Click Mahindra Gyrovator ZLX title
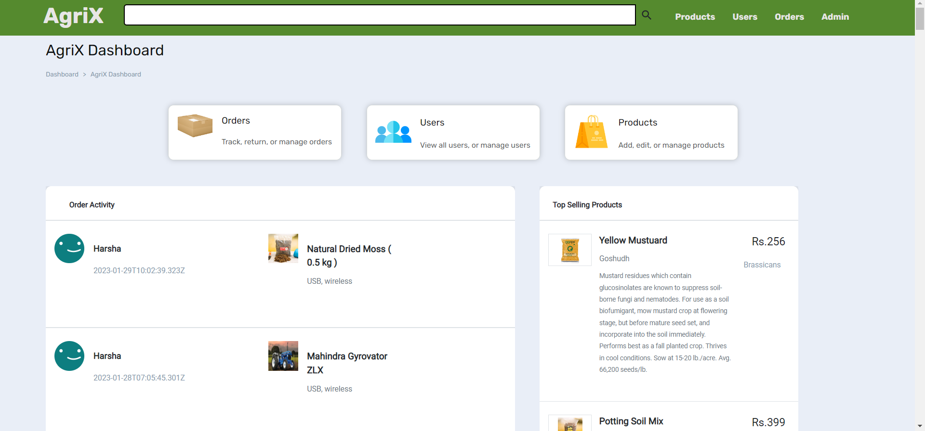 347,363
